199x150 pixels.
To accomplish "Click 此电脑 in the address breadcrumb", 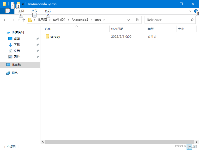I will click(42, 20).
